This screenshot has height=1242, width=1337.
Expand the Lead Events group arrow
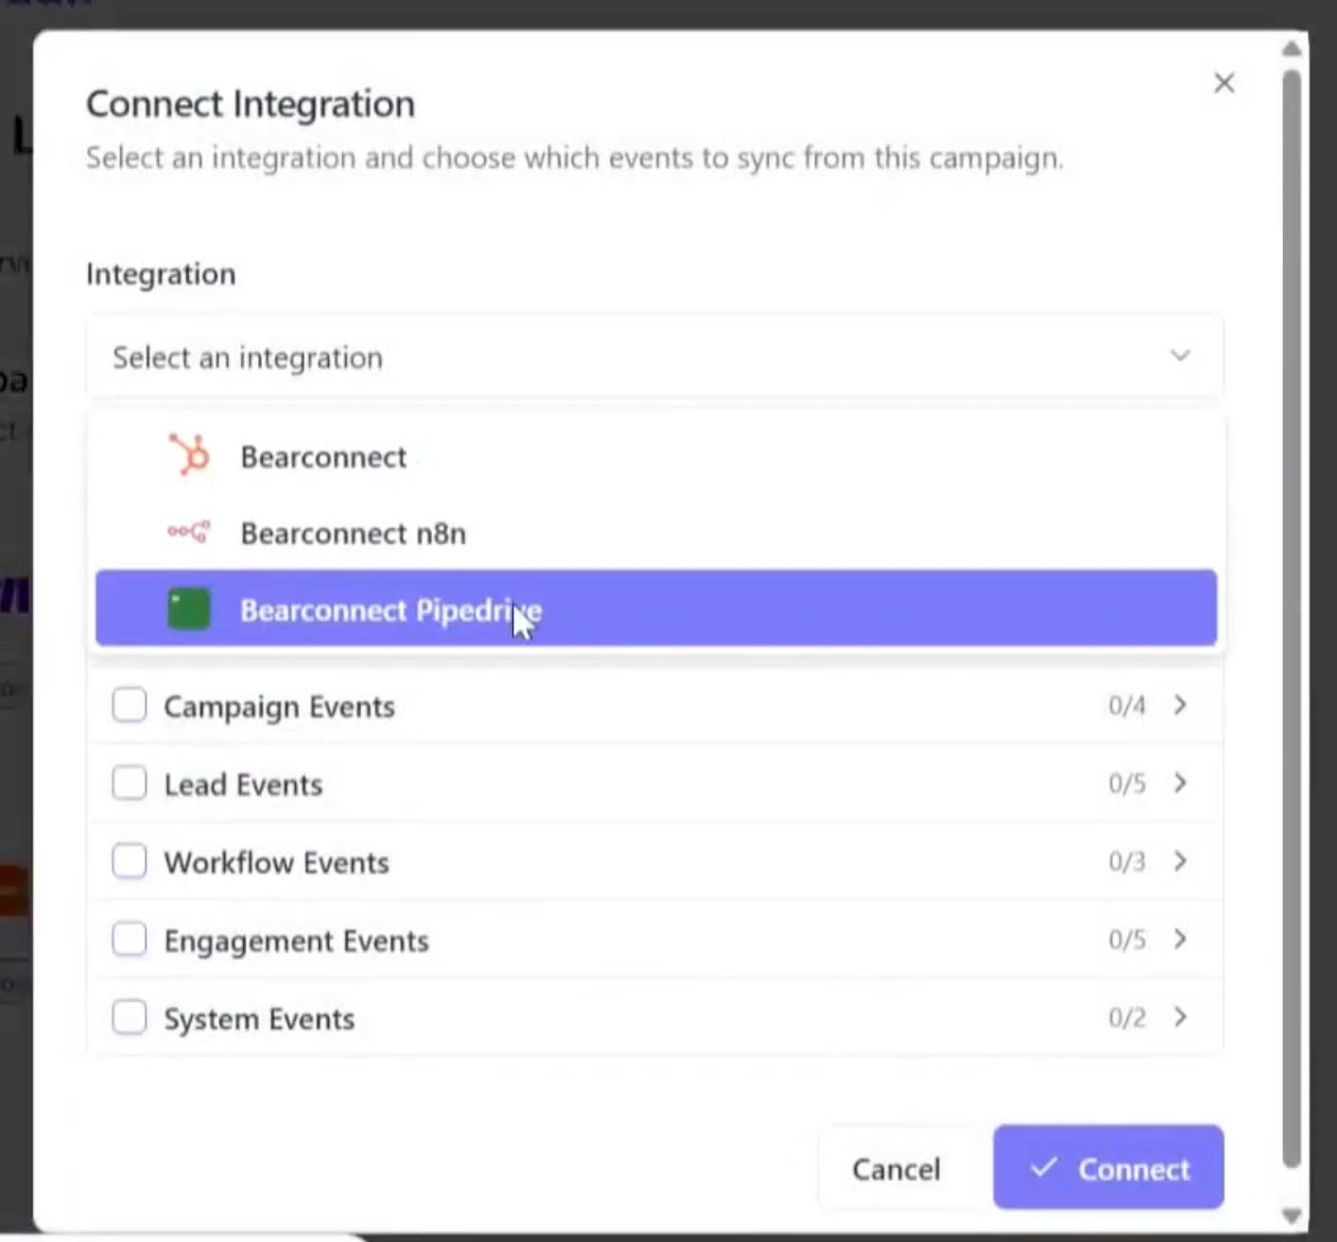click(1180, 784)
